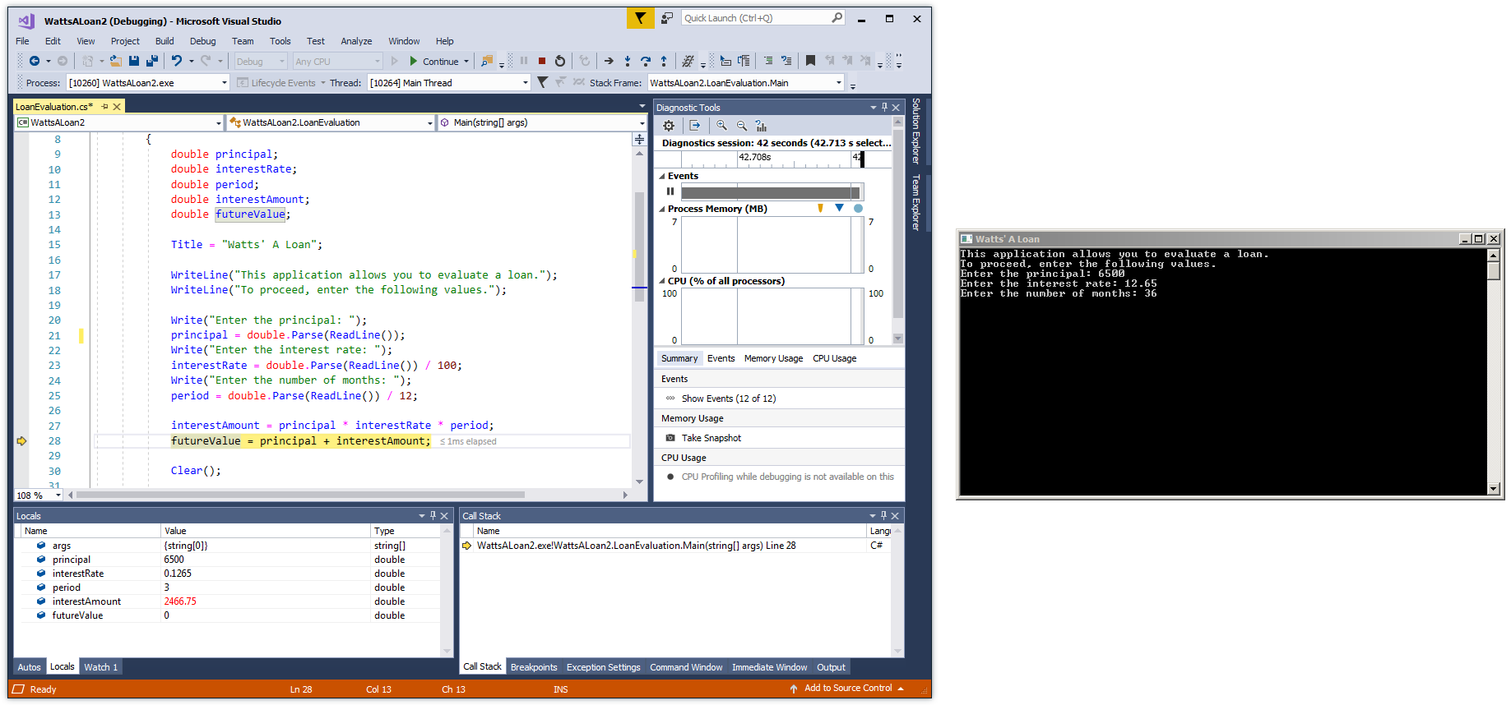Switch to the Autos tab
Screen dimensions: 1511x705
click(30, 667)
